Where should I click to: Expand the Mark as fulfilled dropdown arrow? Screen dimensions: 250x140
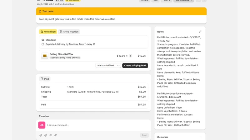coord(118,66)
